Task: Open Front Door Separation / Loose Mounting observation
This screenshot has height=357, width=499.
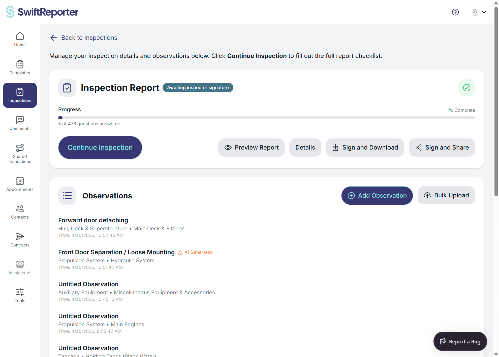Action: tap(267, 259)
